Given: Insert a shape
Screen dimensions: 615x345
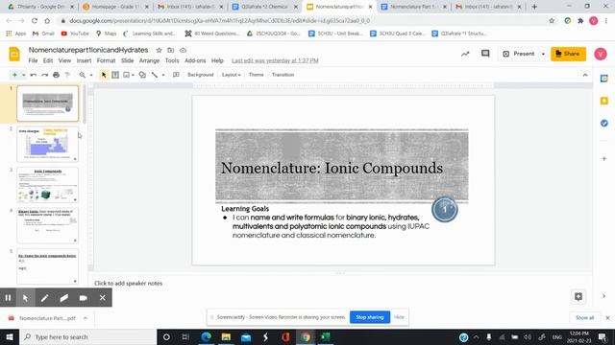Looking at the screenshot, I should click(x=142, y=75).
